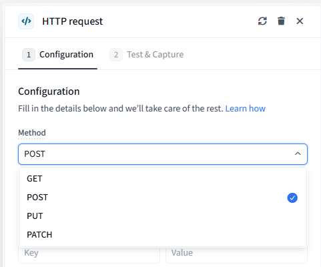Delete the HTTP request via trash icon
This screenshot has width=321, height=267.
pyautogui.click(x=281, y=21)
